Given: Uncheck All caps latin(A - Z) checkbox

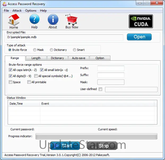Looking at the screenshot, I should coord(10,70).
